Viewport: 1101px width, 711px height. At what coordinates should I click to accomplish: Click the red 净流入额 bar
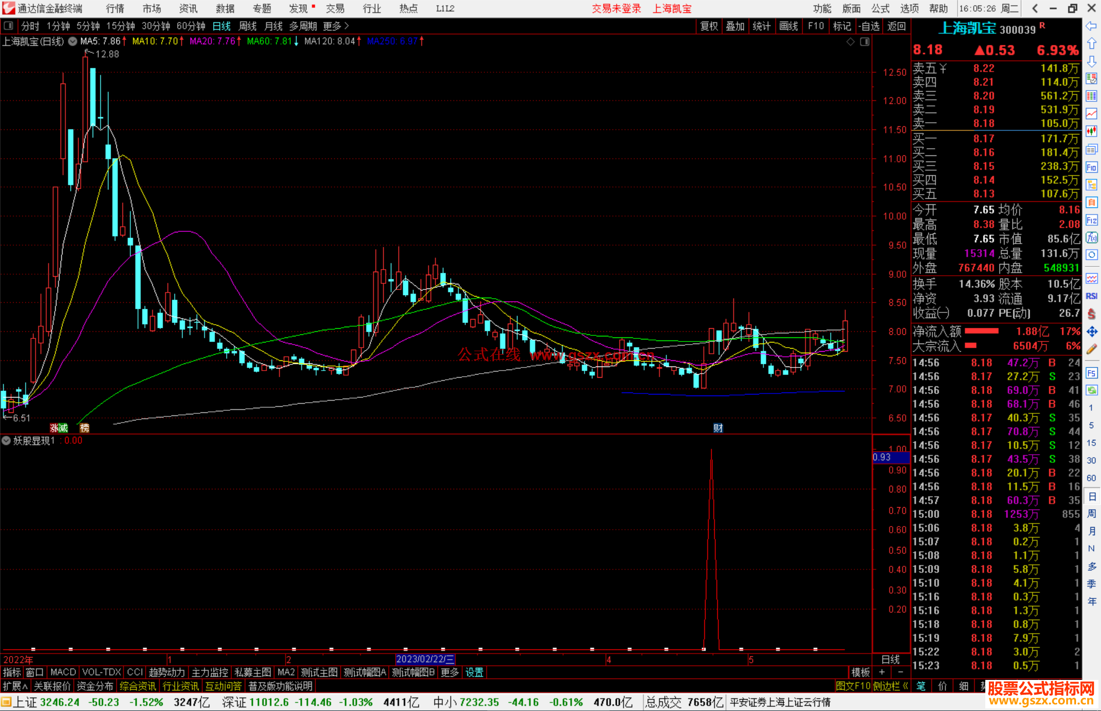click(x=981, y=331)
